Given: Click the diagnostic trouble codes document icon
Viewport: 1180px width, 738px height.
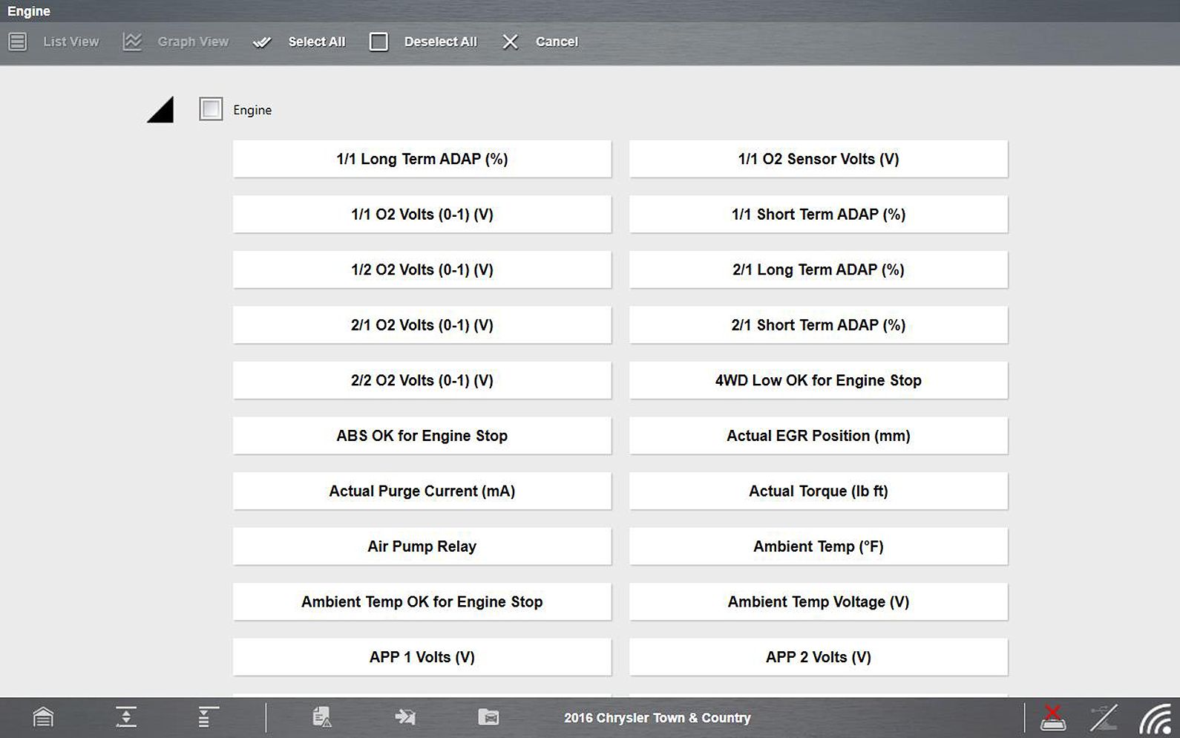Looking at the screenshot, I should tap(321, 717).
